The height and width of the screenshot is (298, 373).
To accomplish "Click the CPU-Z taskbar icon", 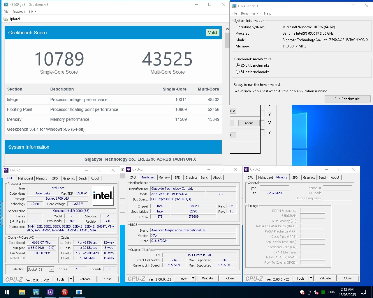I will coord(50,292).
